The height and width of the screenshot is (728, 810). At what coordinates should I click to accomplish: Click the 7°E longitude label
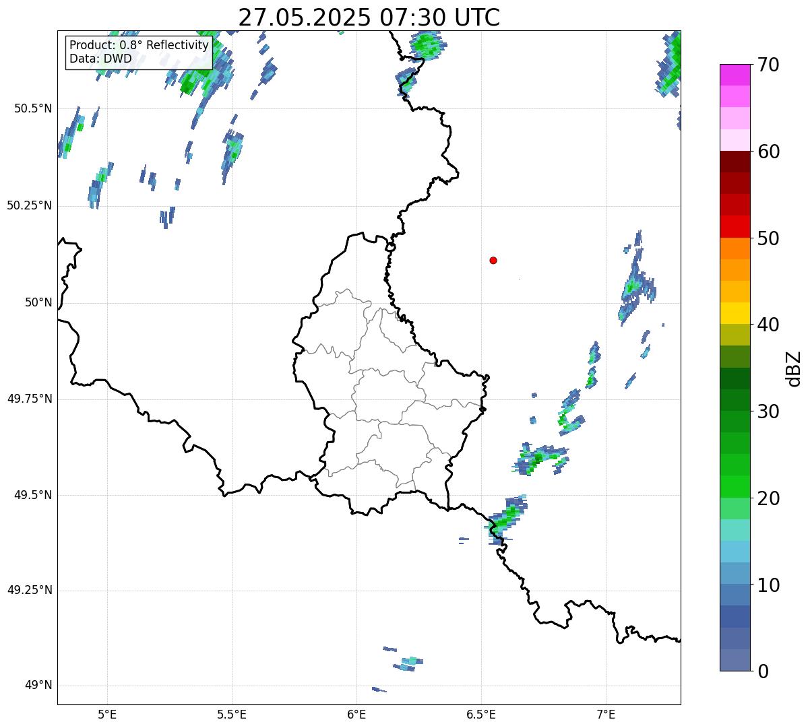tap(606, 714)
